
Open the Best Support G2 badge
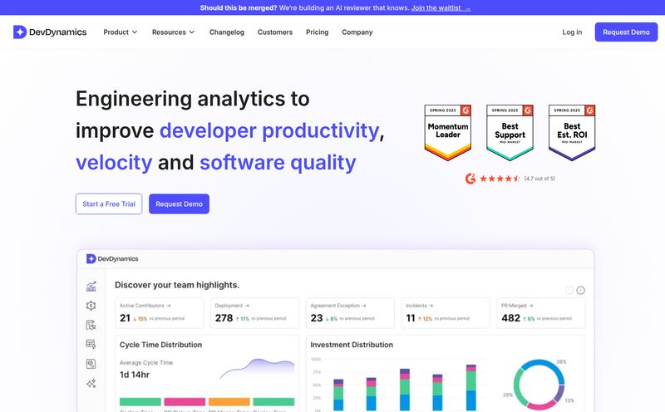coord(510,132)
